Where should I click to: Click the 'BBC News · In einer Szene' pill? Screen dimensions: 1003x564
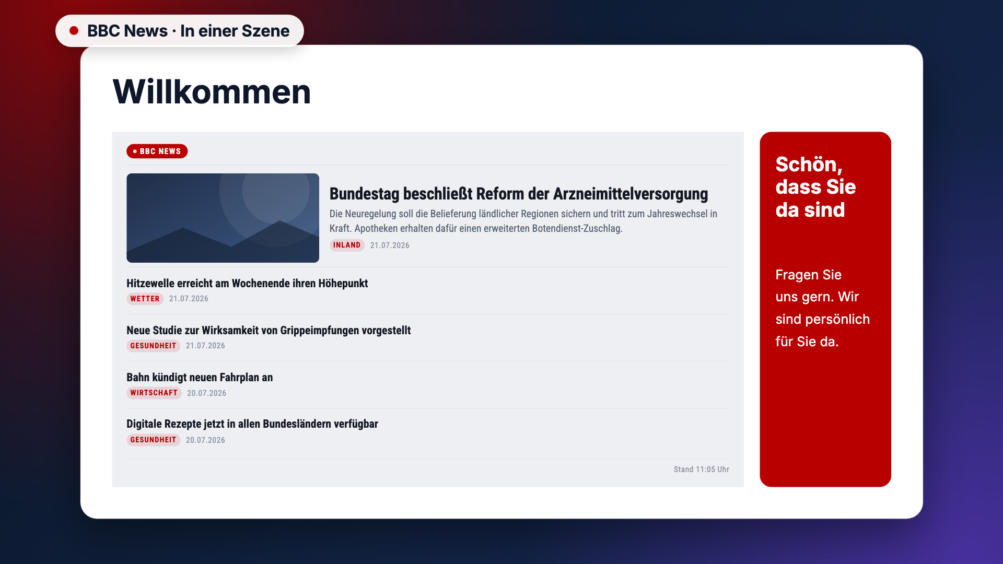pyautogui.click(x=179, y=31)
